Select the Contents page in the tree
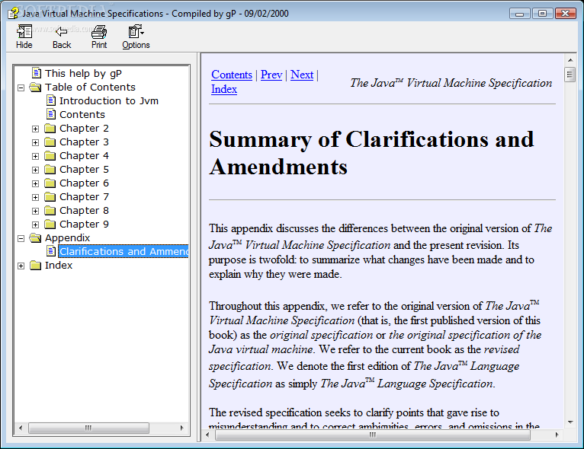The width and height of the screenshot is (584, 449). click(x=82, y=114)
